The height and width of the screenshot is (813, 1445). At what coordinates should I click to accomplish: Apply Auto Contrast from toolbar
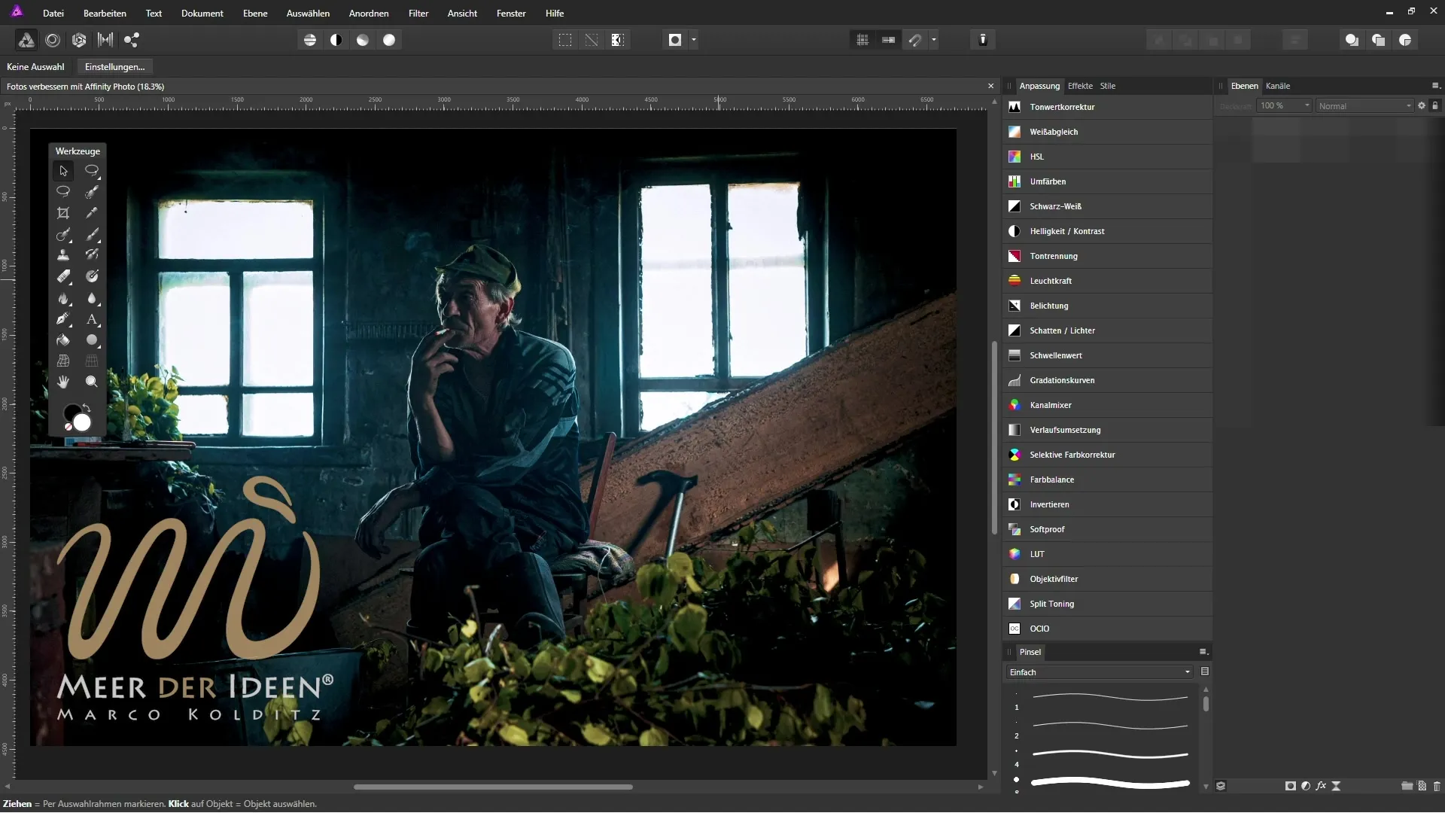[336, 40]
